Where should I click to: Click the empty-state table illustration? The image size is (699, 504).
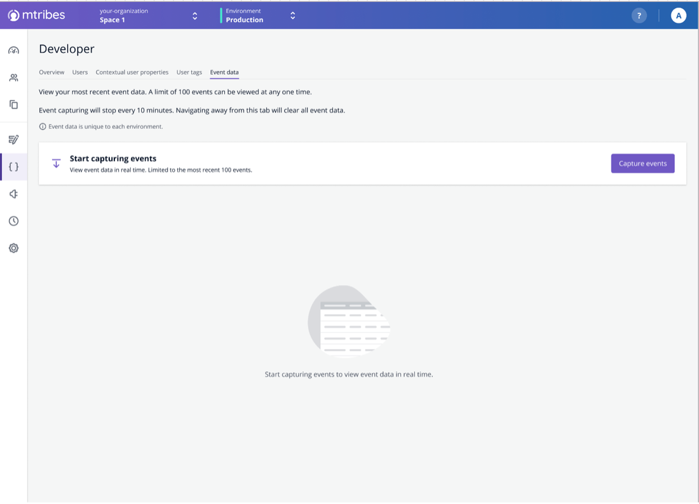(x=349, y=321)
